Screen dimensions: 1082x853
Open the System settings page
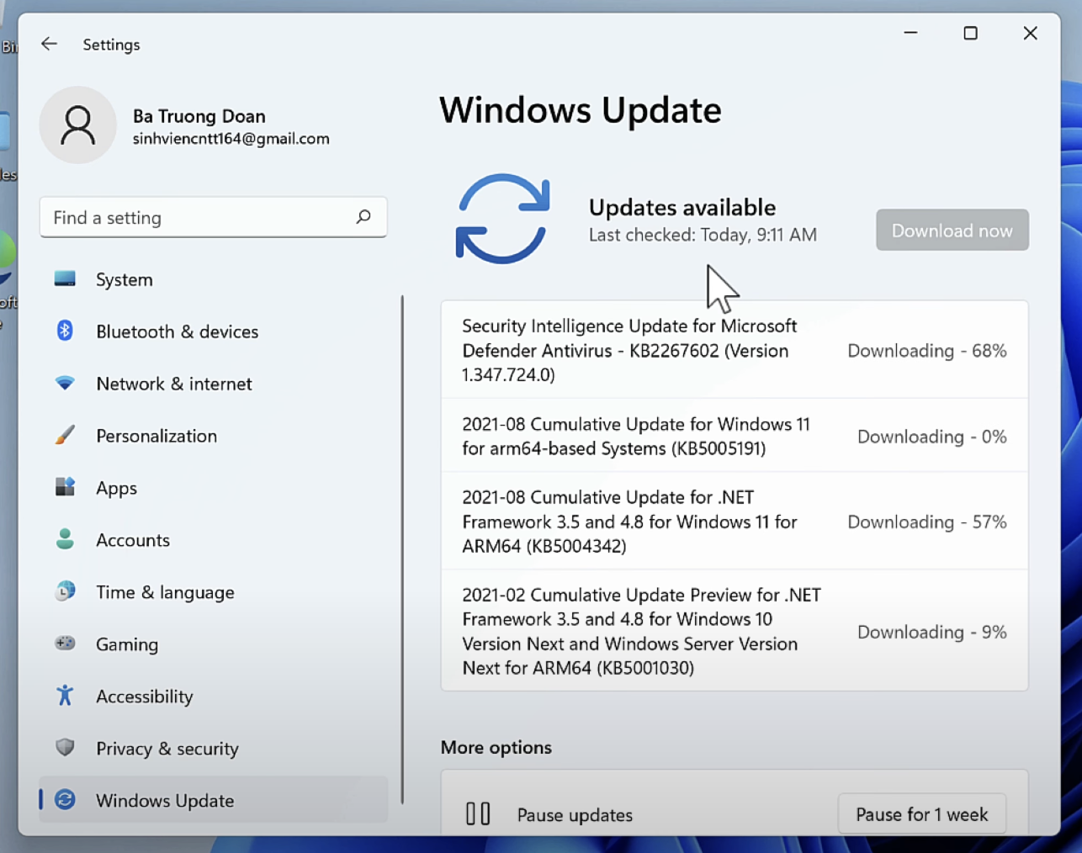click(213, 279)
